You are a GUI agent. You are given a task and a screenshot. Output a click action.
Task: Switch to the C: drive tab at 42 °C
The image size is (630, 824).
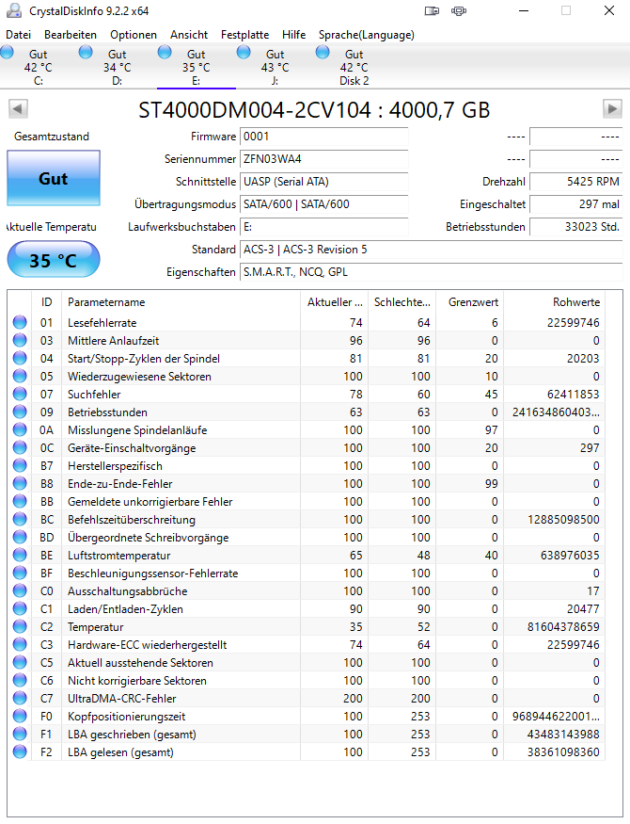point(39,67)
